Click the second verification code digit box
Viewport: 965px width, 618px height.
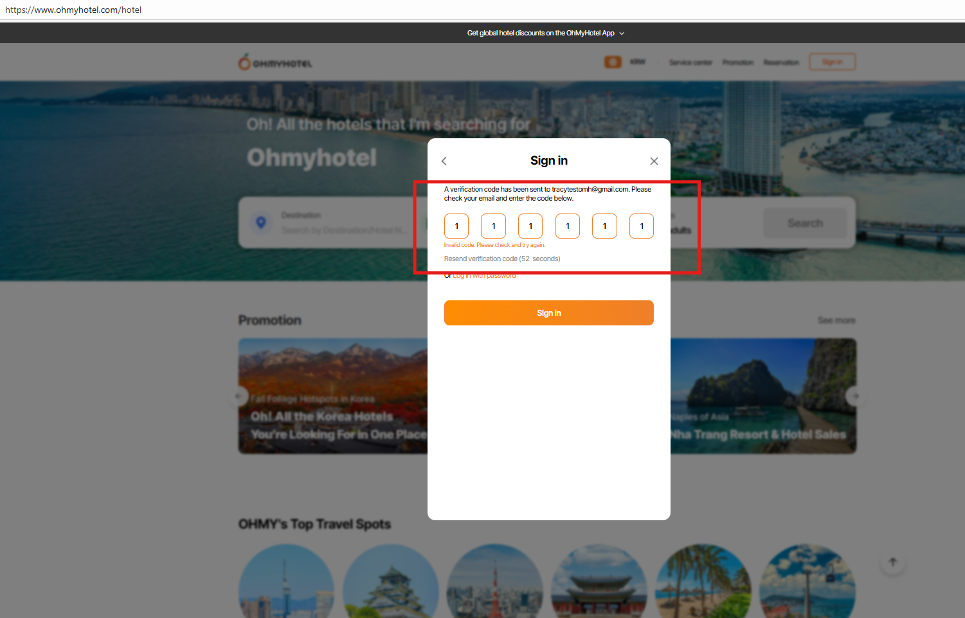tap(494, 226)
